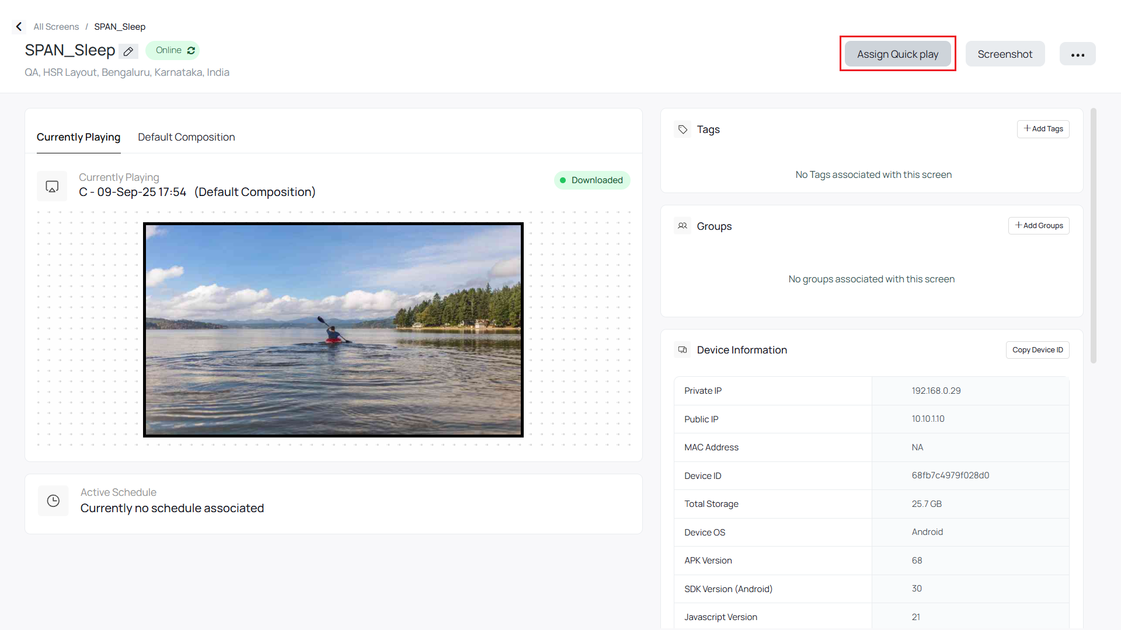
Task: Click the Active Schedule clock icon
Action: click(x=53, y=501)
